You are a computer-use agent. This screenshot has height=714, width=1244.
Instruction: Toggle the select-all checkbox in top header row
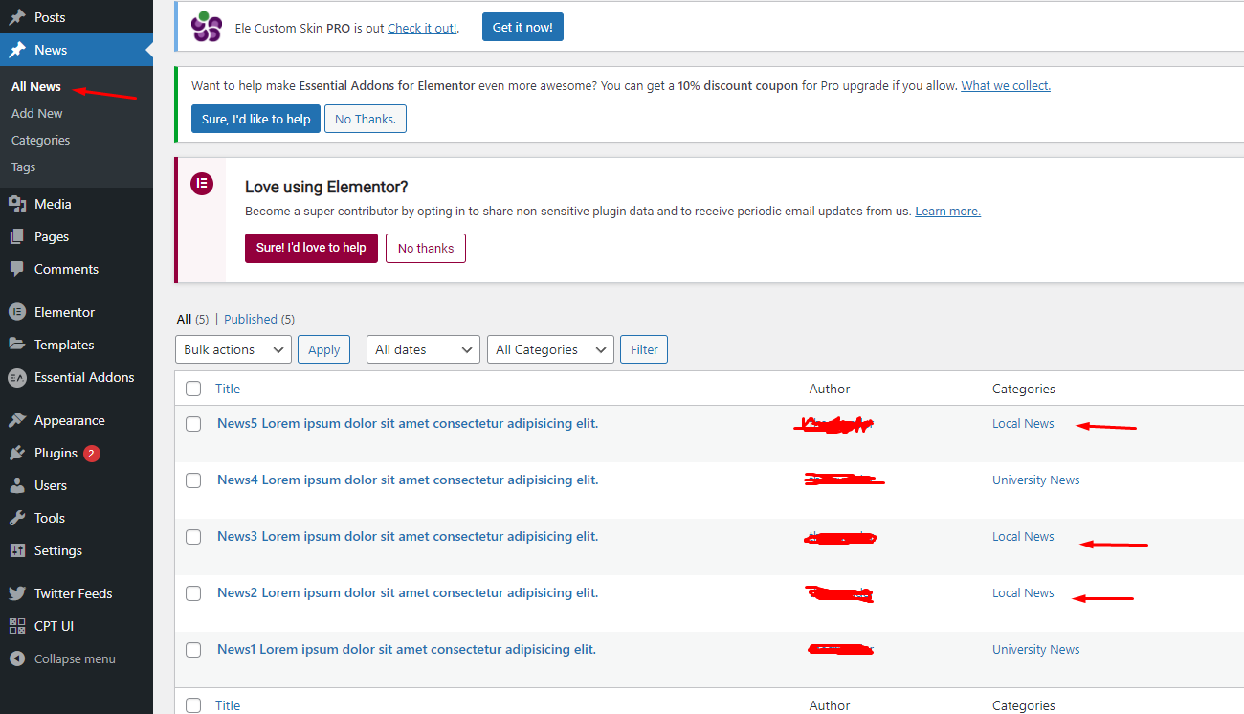tap(193, 389)
